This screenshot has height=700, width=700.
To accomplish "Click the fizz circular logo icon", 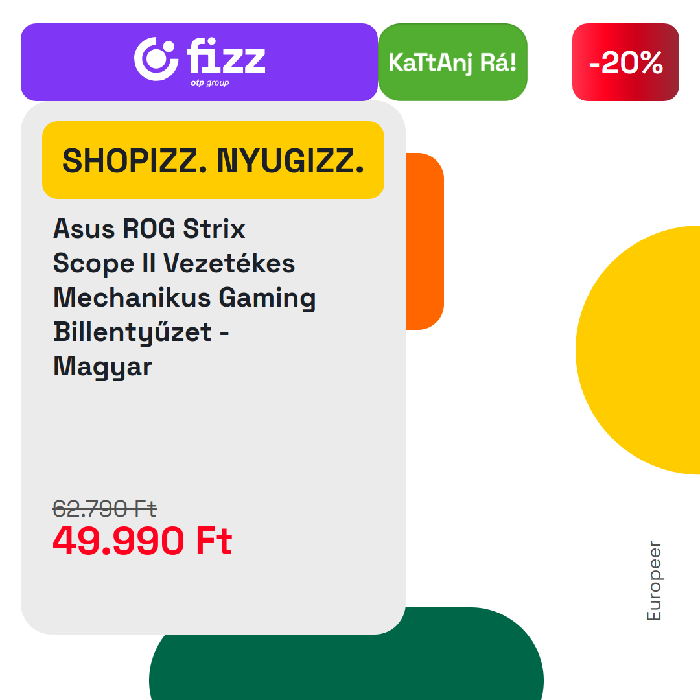I will (156, 59).
